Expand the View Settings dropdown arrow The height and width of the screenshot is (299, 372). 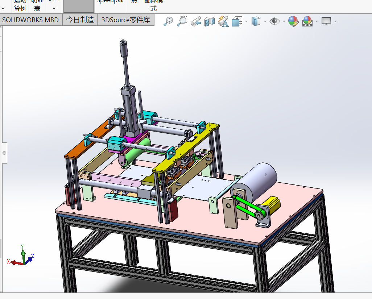tap(335, 21)
